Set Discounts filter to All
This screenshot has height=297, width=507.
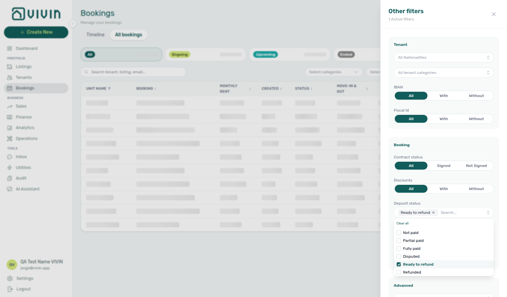pyautogui.click(x=411, y=189)
